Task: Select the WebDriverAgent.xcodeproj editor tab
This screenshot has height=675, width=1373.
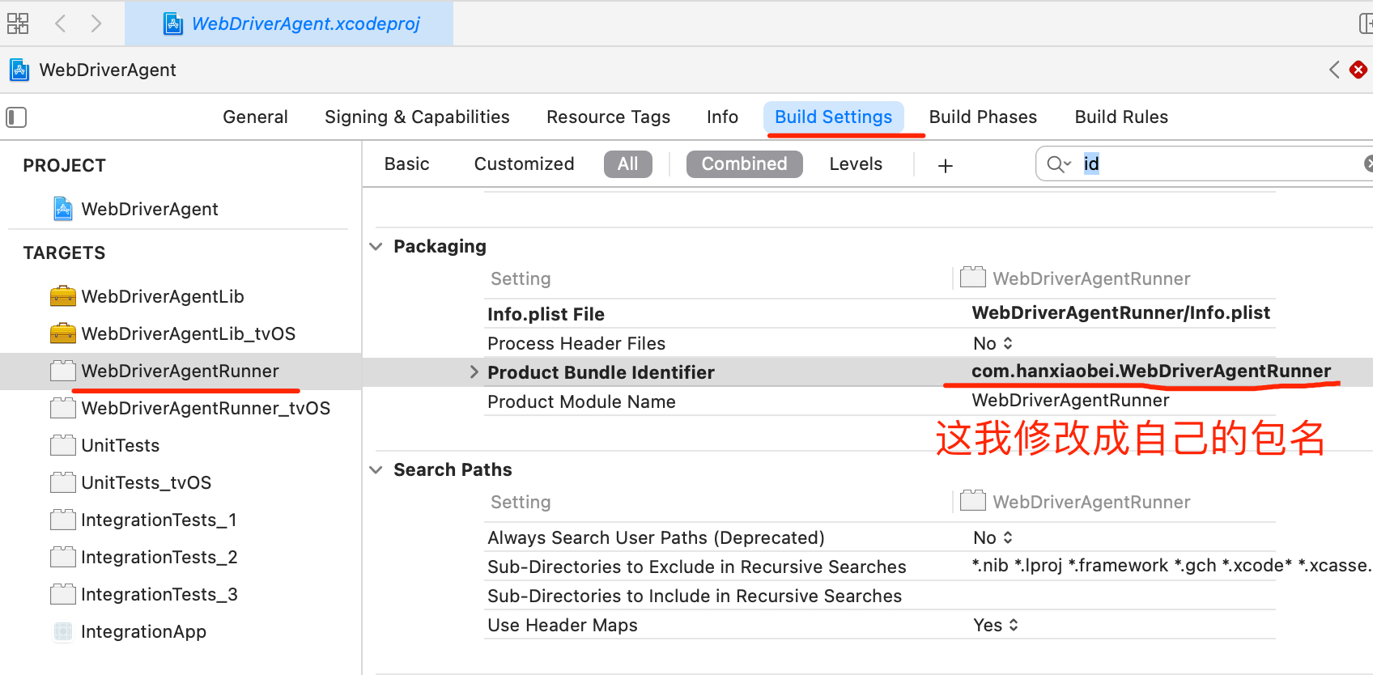Action: [x=289, y=23]
